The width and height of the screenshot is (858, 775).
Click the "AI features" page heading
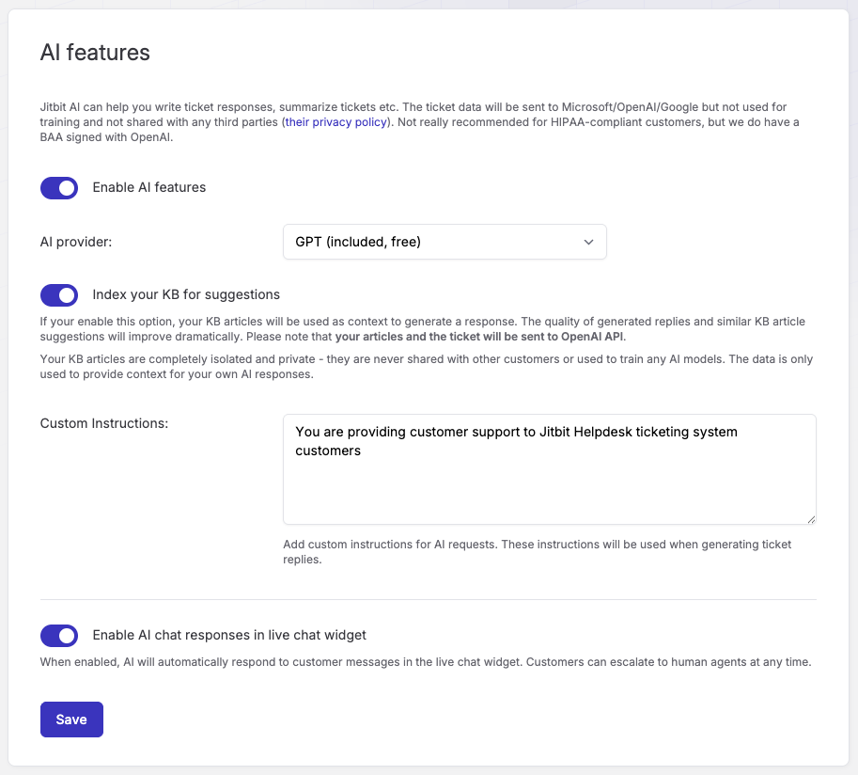(94, 54)
